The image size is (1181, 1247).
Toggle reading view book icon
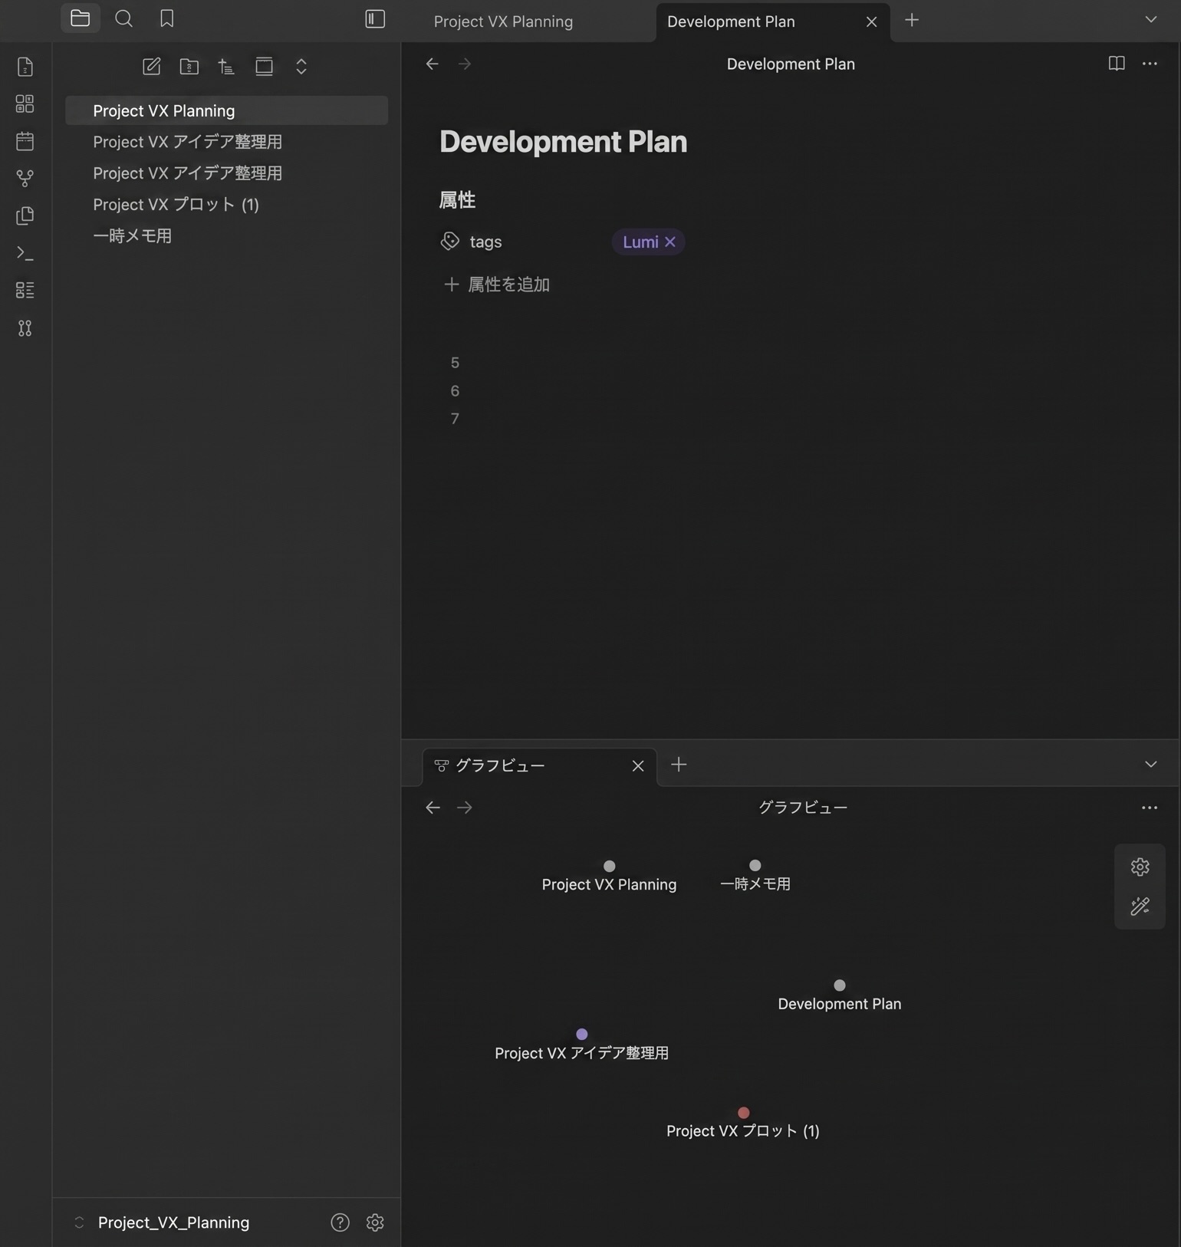(1117, 64)
